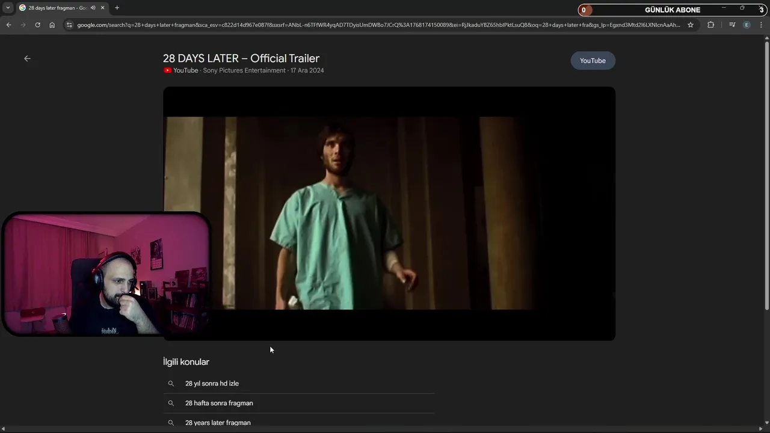Click the scrollbar down arrow
Screen dimensions: 770x433
coord(766,422)
